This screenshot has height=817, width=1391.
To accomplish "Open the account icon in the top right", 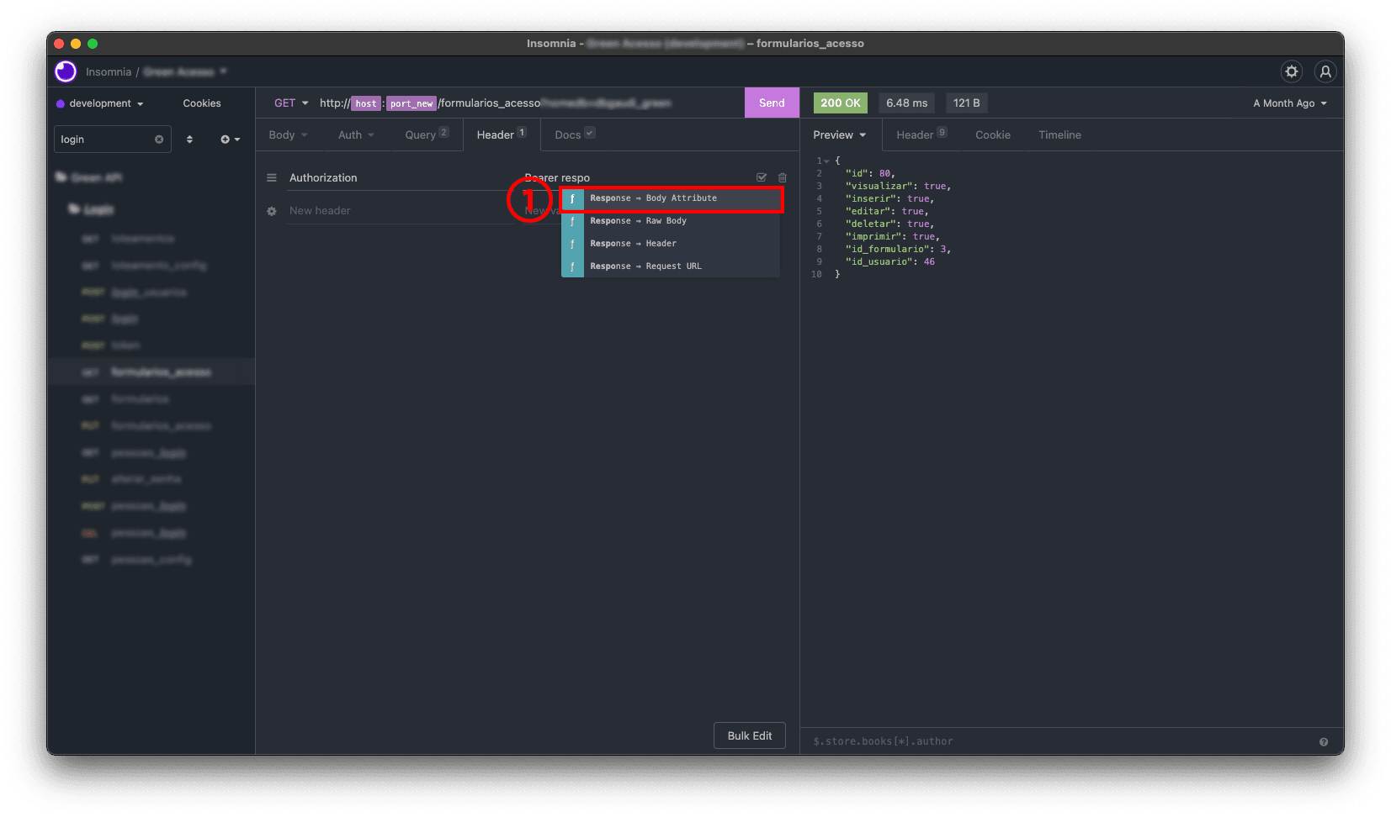I will (x=1325, y=71).
